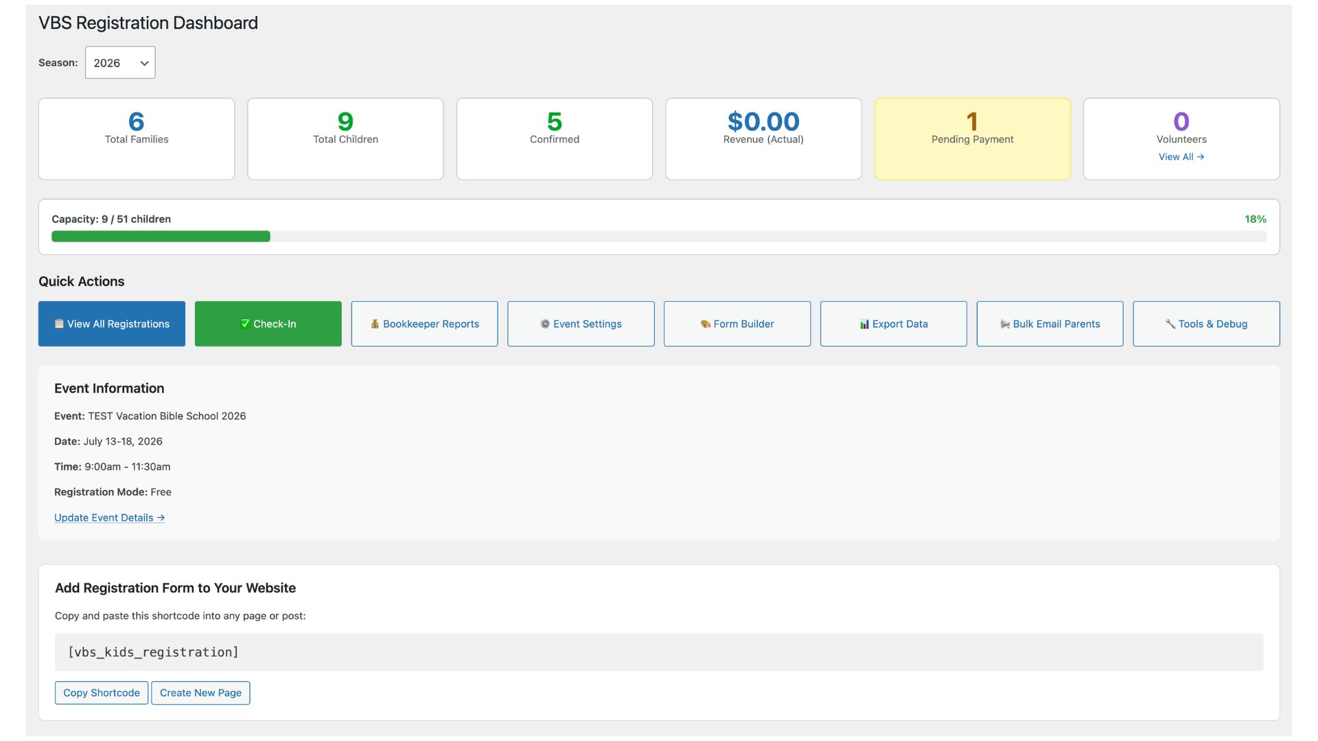
Task: Click the Total Families stat card
Action: point(137,139)
